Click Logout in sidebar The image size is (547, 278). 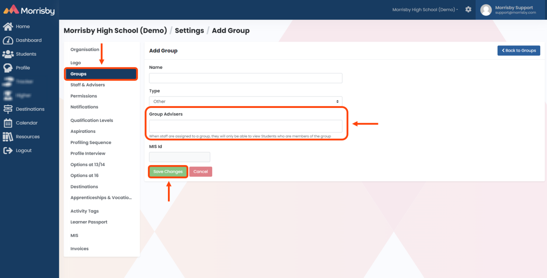24,150
